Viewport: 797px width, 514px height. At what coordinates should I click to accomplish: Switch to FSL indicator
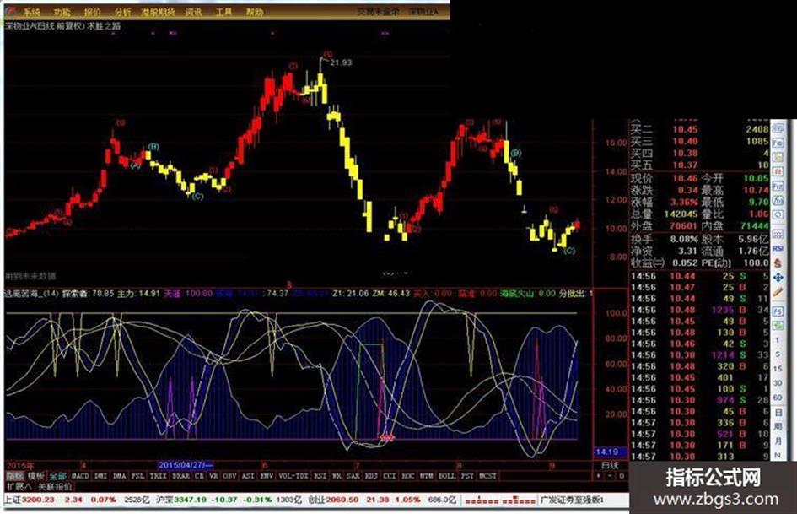pos(137,476)
